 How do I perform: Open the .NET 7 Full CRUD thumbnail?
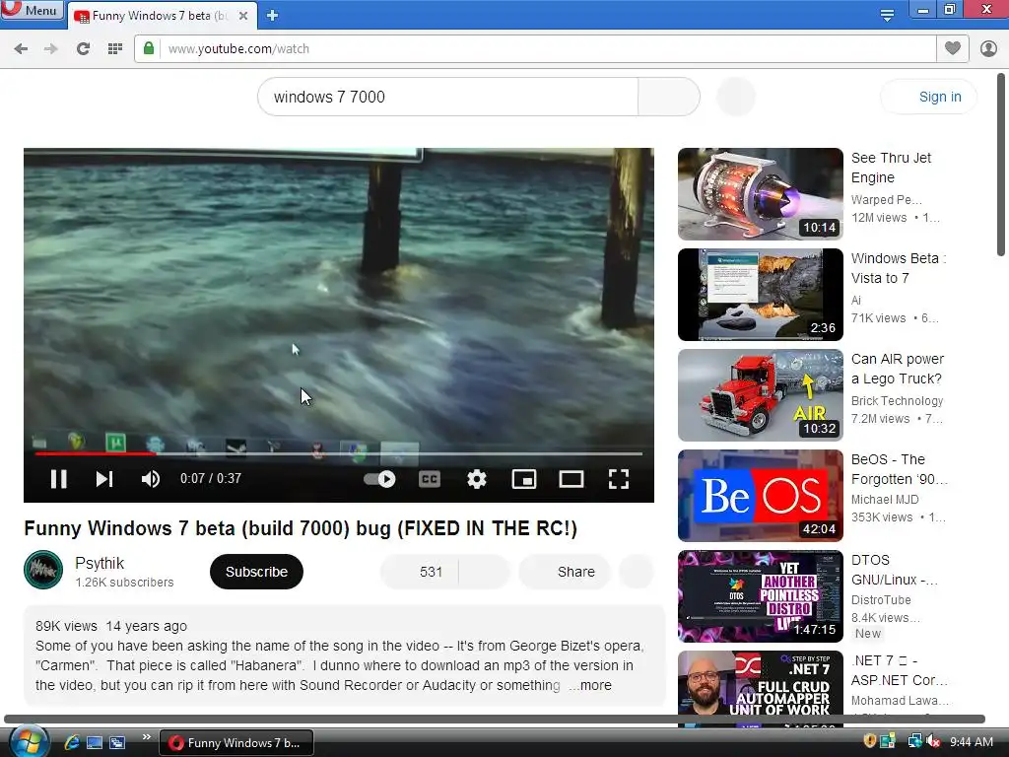760,688
